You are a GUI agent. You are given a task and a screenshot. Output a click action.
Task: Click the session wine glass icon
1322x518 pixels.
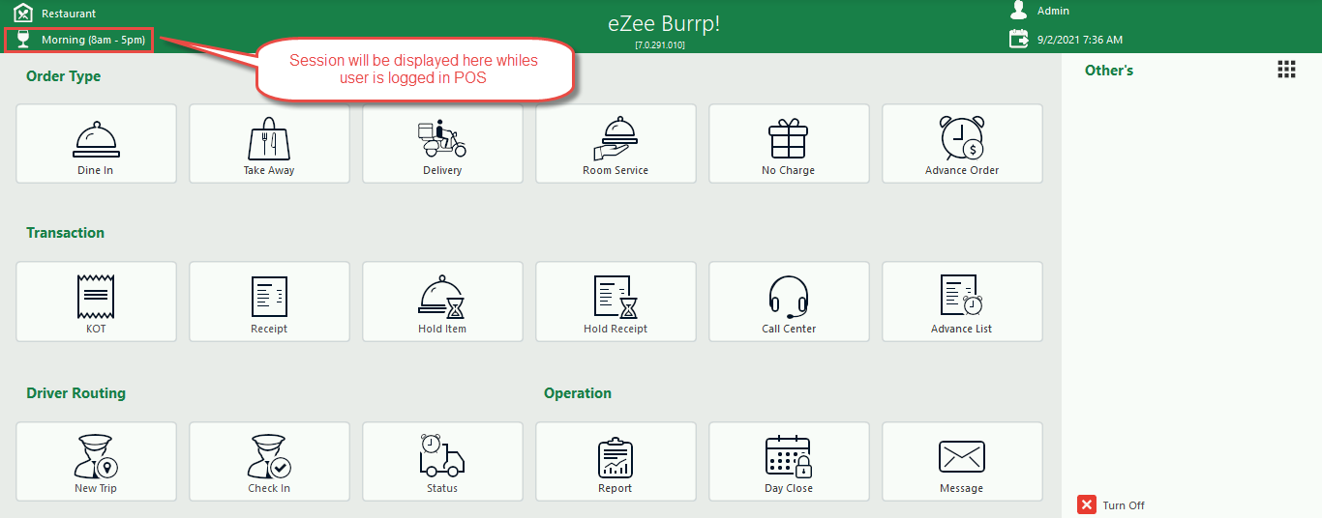pyautogui.click(x=23, y=40)
